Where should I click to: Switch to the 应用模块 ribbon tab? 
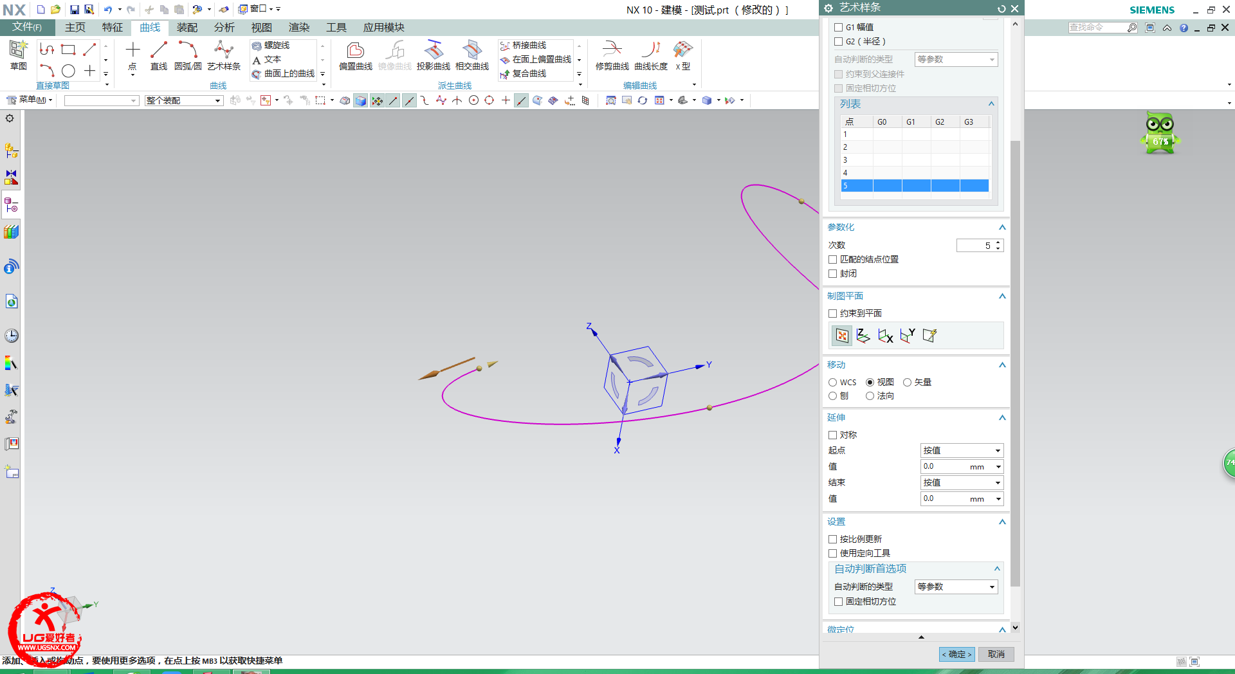point(384,27)
